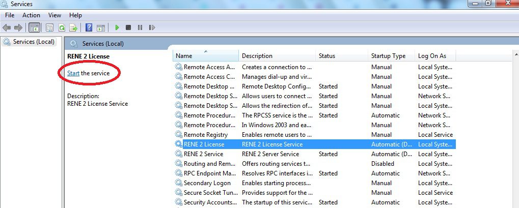Open Help using the blue question mark icon
The height and width of the screenshot is (208, 519).
(x=89, y=27)
